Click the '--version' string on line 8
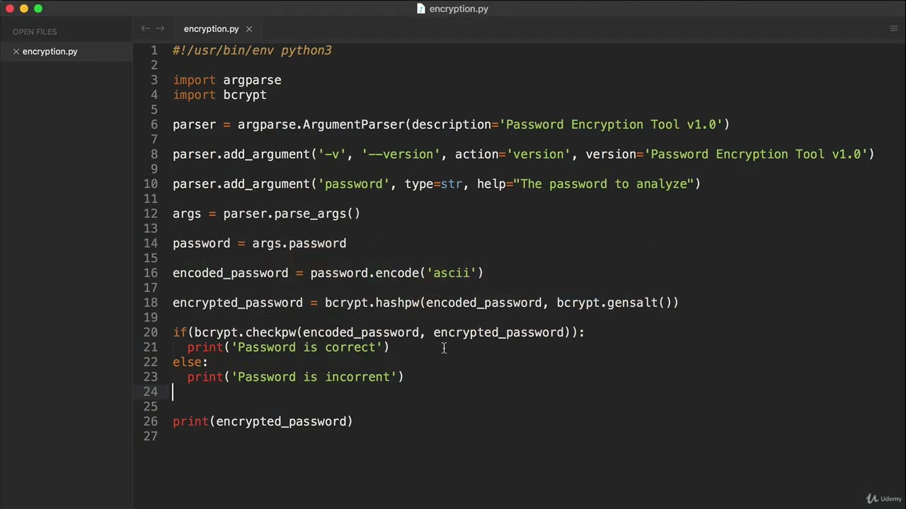906x509 pixels. [x=401, y=154]
